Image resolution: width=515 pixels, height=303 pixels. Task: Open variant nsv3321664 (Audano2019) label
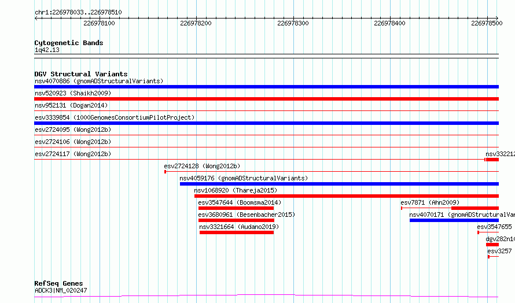pos(239,227)
